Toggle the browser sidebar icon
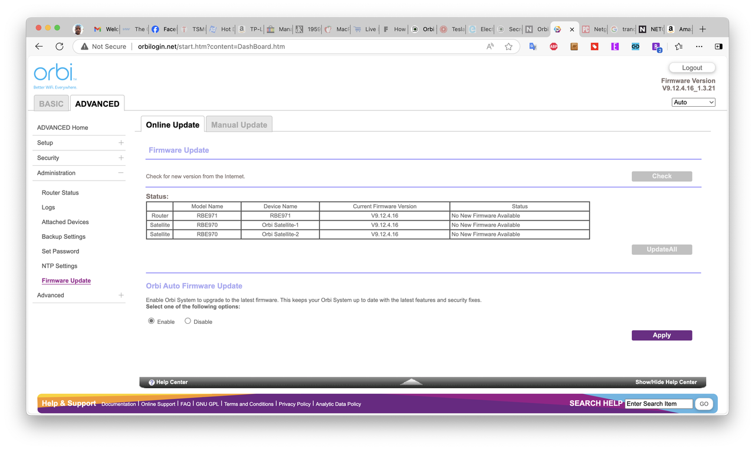This screenshot has width=755, height=450. [x=718, y=47]
